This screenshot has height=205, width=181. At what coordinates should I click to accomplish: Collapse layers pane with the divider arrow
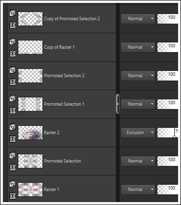pos(118,104)
